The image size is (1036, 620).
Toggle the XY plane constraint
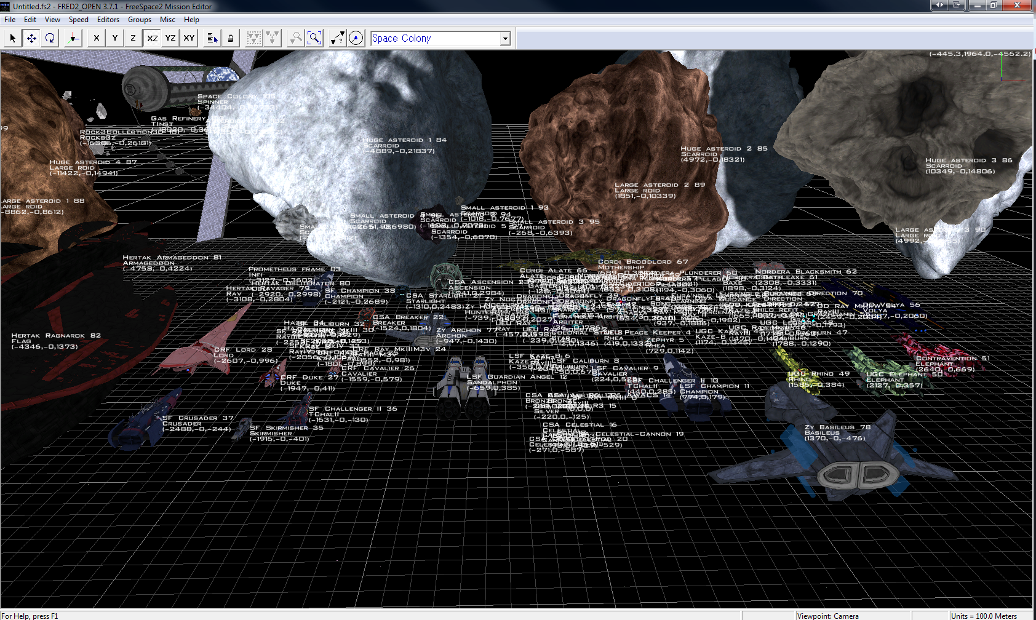(189, 38)
